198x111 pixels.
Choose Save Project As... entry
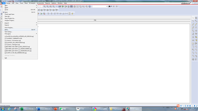click(x=20, y=18)
